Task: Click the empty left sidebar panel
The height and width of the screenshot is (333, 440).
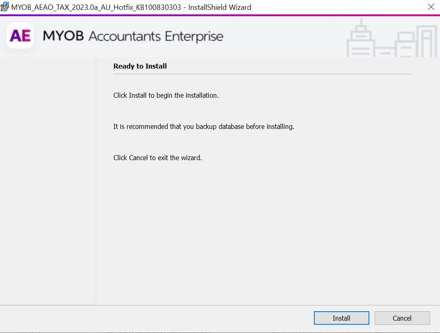Action: coord(48,181)
